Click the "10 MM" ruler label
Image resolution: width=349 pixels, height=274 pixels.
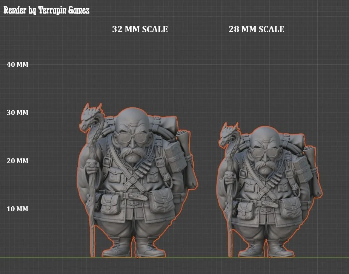(x=18, y=209)
